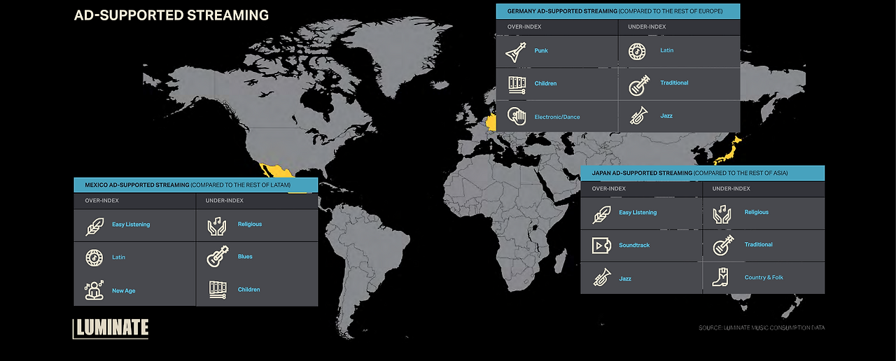
Task: Click the Jazz trumpet icon in Germany panel
Action: click(x=638, y=115)
